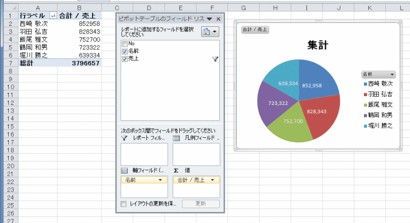This screenshot has width=410, height=223.
Task: Select row 10 header
Action: click(x=10, y=87)
